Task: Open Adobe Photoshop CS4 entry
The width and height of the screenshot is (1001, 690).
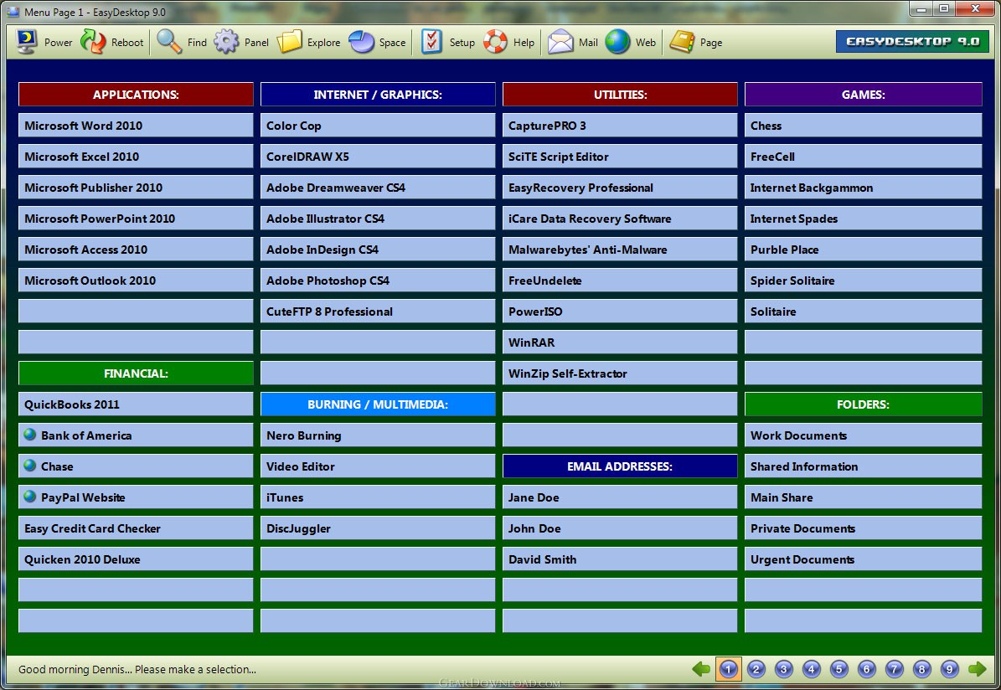Action: 377,281
